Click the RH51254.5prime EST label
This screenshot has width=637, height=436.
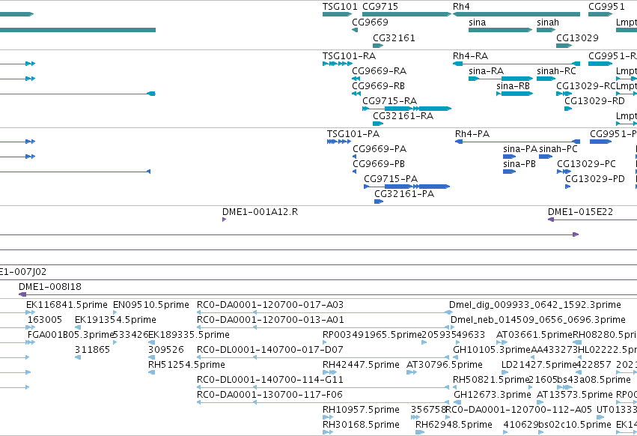tap(186, 365)
